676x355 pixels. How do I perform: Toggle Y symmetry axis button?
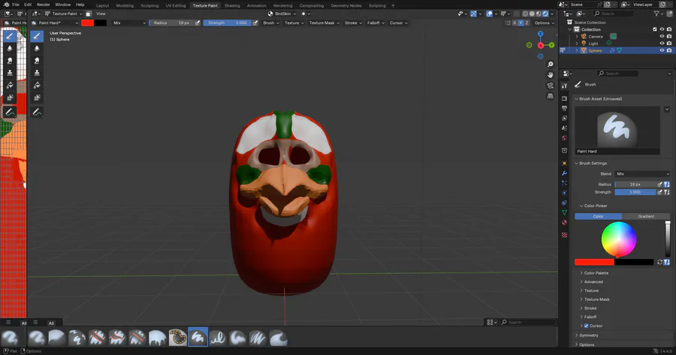tap(521, 23)
